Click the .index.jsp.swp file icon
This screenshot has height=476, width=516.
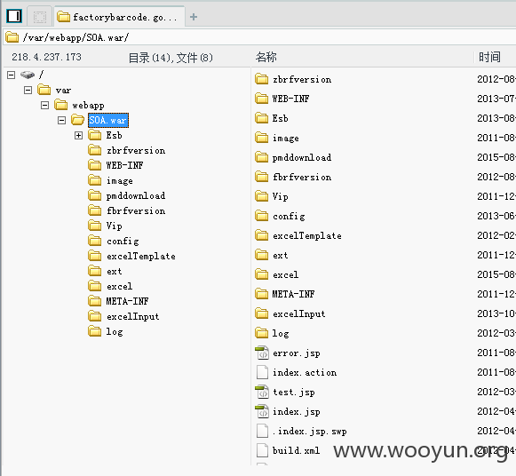coord(262,431)
